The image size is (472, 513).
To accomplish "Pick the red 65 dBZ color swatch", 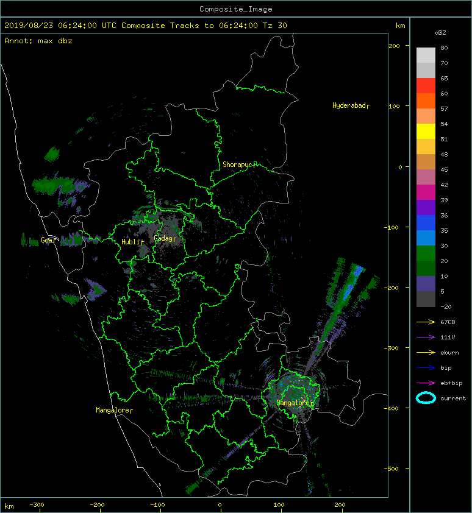I will (x=426, y=86).
